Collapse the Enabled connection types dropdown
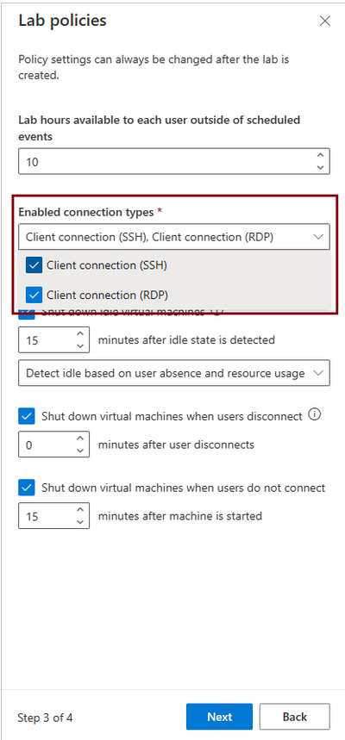Viewport: 345px width, 740px height. click(174, 236)
